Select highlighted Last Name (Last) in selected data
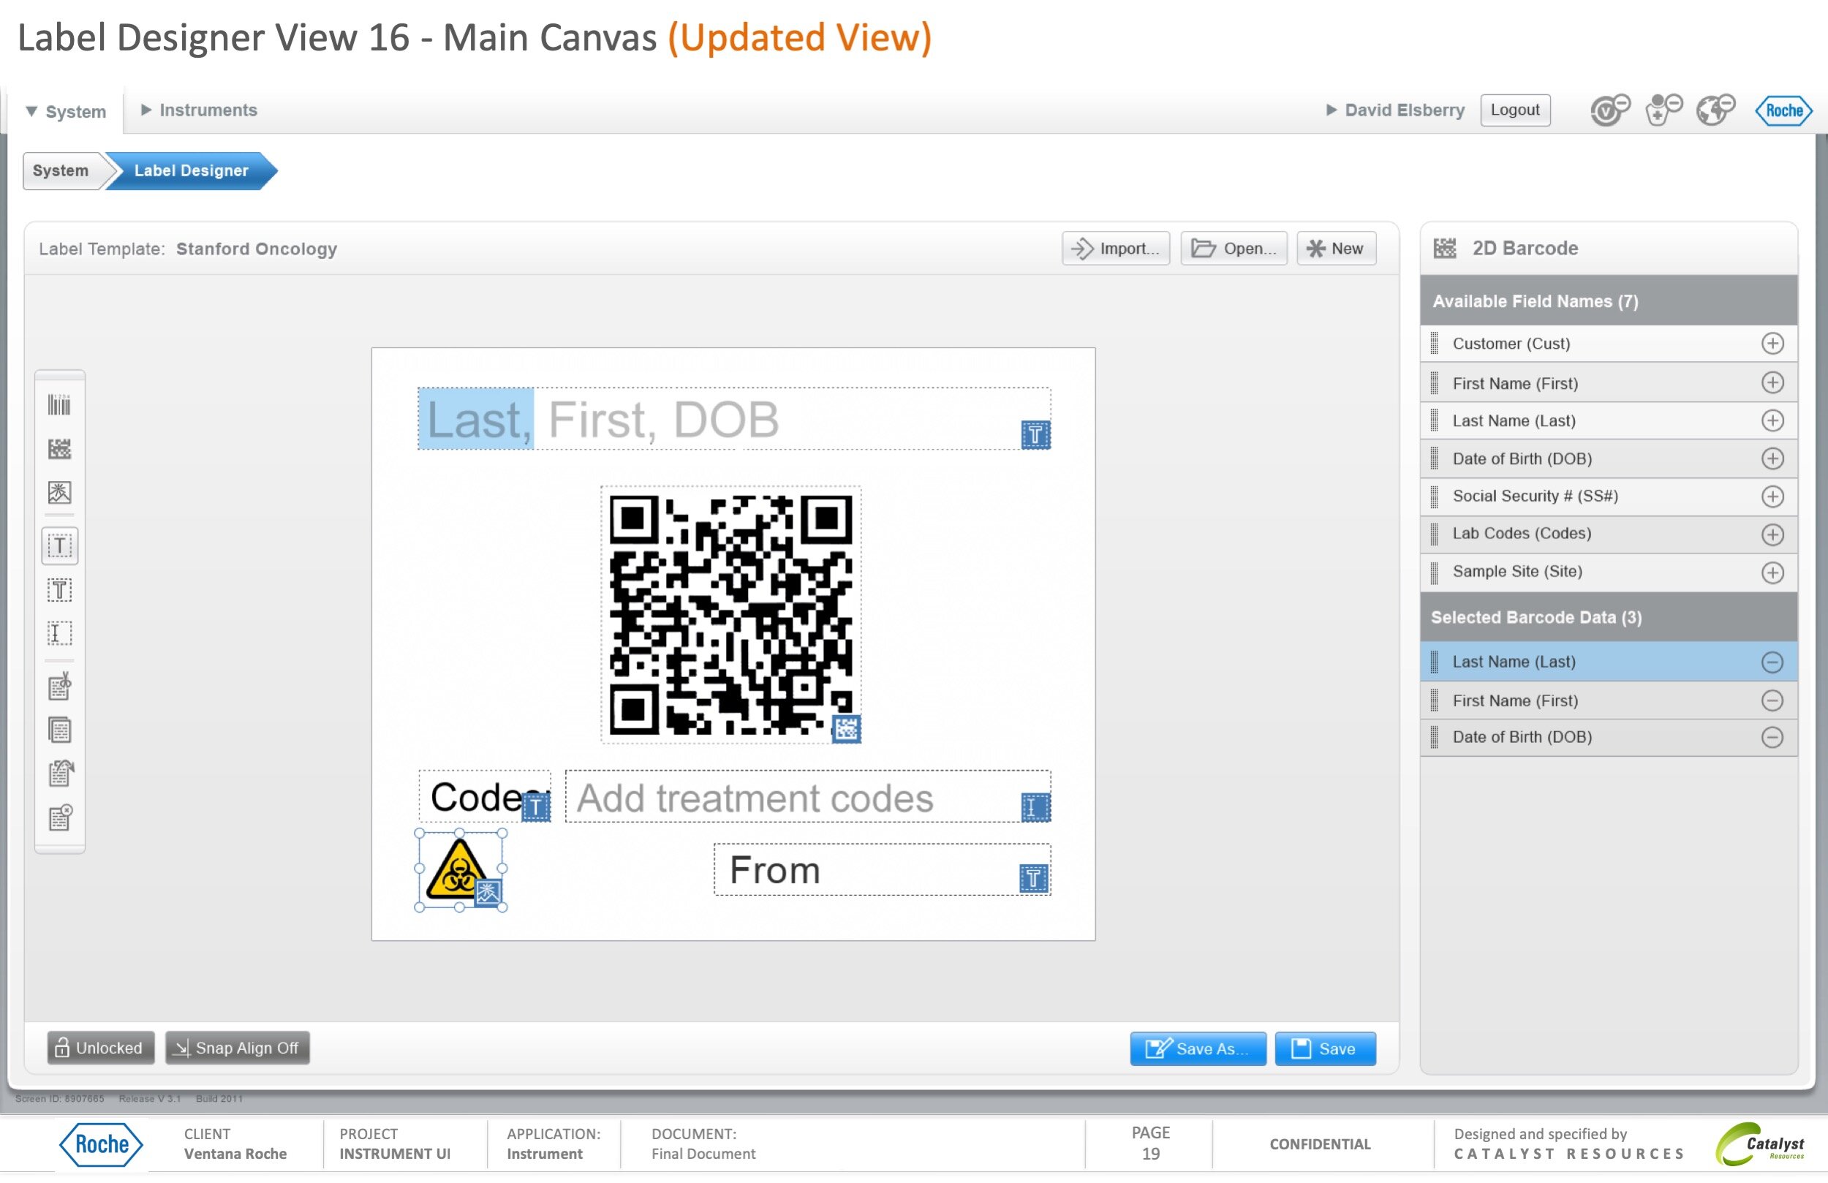The image size is (1828, 1183). [x=1609, y=662]
